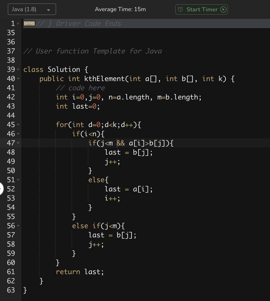Place cursor on 'kthElement' method name

[104, 79]
